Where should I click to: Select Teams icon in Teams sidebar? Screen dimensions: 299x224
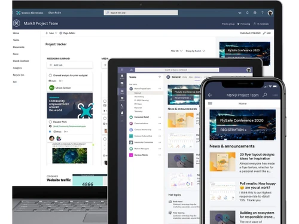coord(122,91)
